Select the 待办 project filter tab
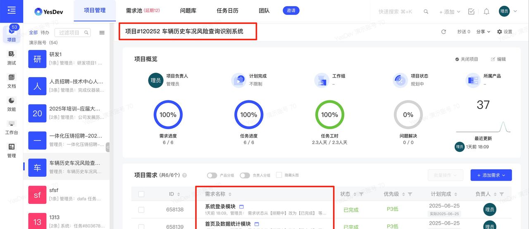Screen dimensions: 529x229 (x=45, y=33)
